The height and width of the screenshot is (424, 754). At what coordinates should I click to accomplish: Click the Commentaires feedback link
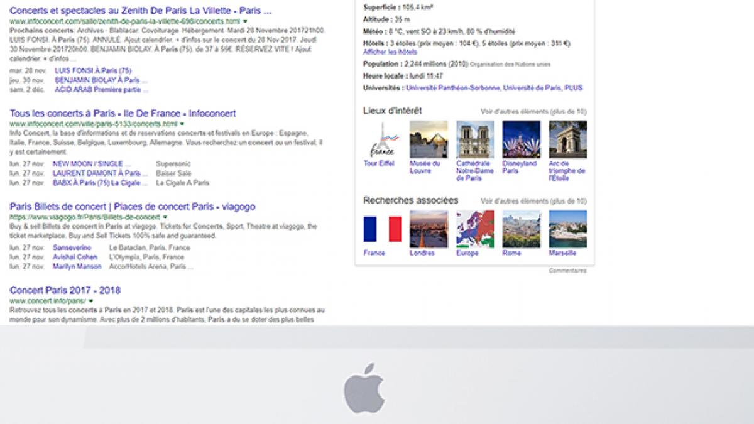(x=567, y=271)
